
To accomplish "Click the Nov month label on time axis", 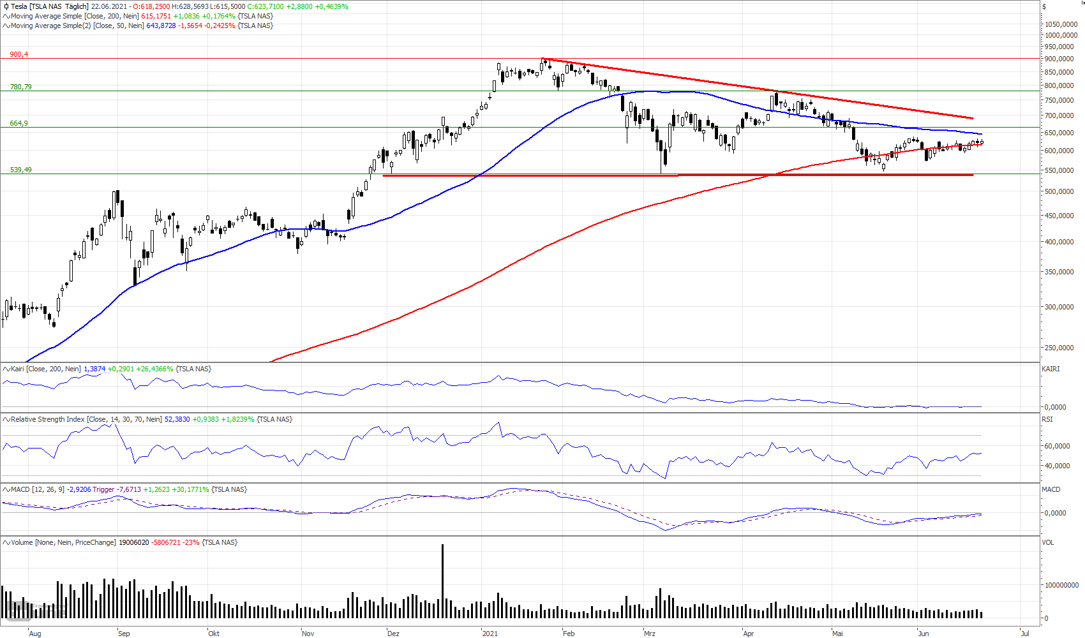I will click(308, 634).
